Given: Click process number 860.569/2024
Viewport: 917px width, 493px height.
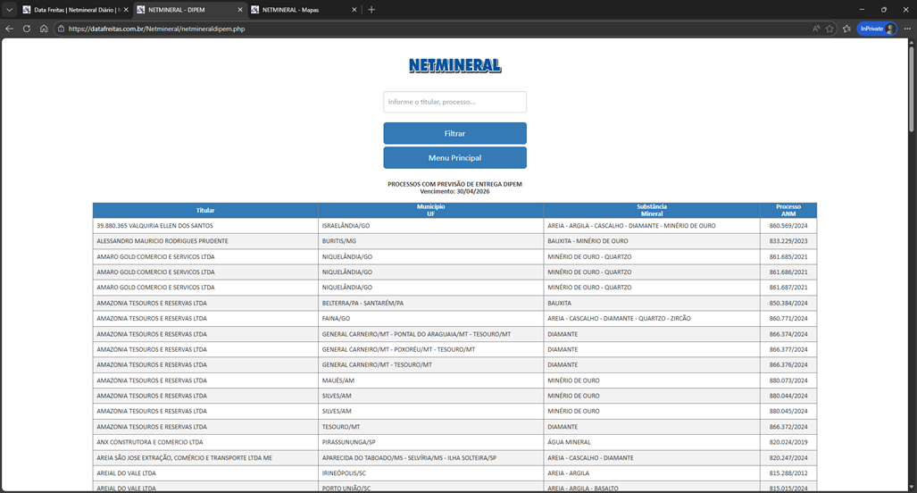Looking at the screenshot, I should point(788,226).
